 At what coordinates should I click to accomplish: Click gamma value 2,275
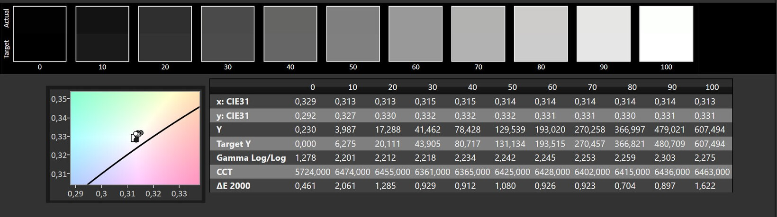[705, 158]
